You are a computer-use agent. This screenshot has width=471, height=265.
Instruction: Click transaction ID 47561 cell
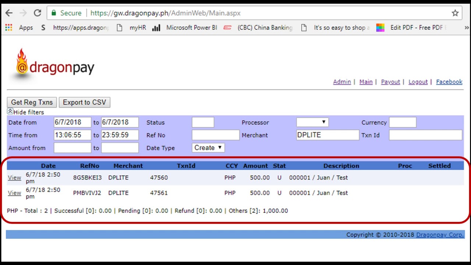tap(159, 193)
